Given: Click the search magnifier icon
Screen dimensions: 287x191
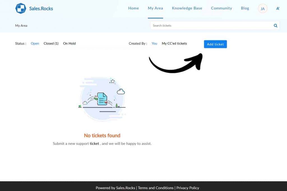Looking at the screenshot, I should [276, 26].
